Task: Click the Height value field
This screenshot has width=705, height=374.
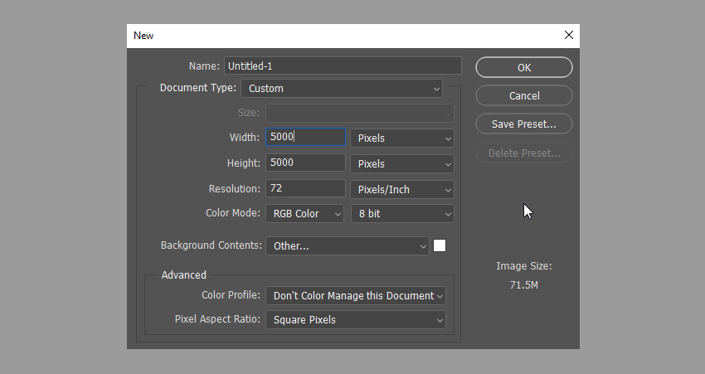Action: tap(305, 163)
